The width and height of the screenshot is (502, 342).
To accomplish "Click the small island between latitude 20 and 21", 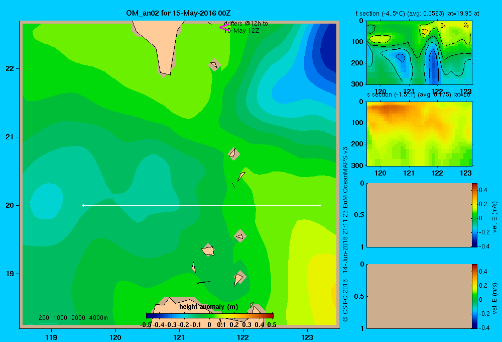I will [234, 153].
